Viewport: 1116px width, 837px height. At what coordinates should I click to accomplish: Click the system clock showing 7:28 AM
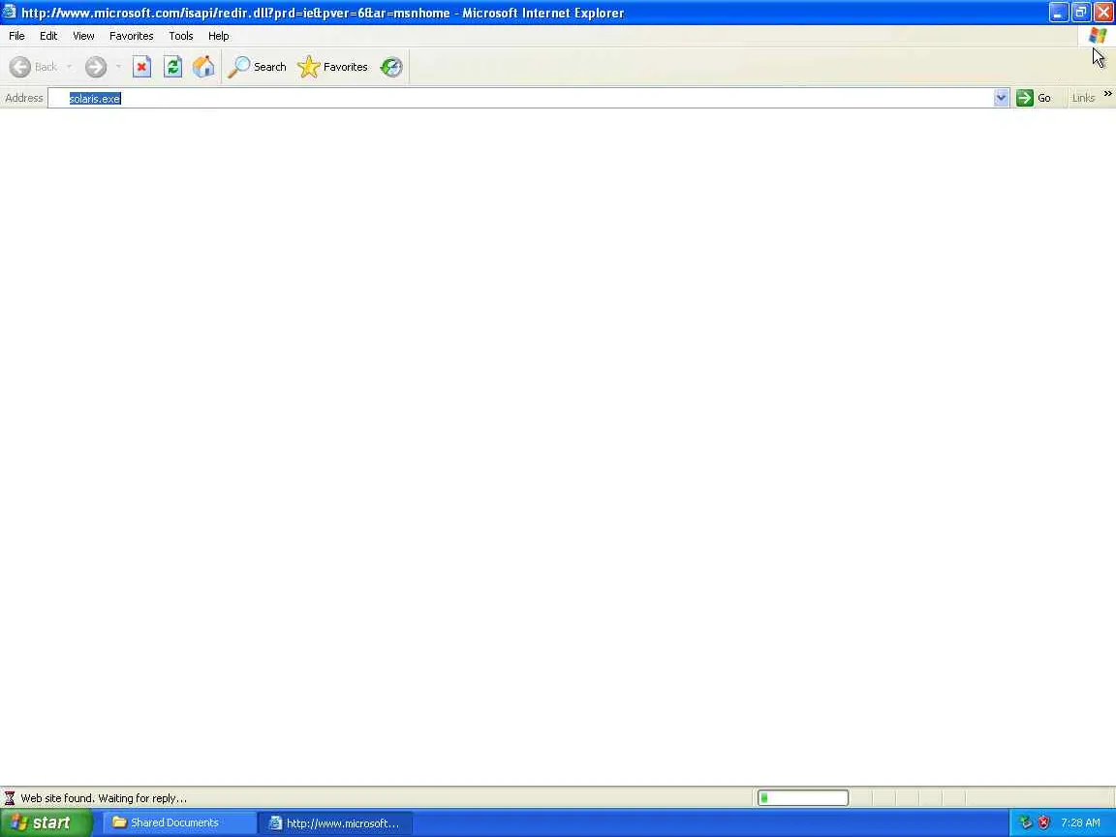coord(1080,822)
